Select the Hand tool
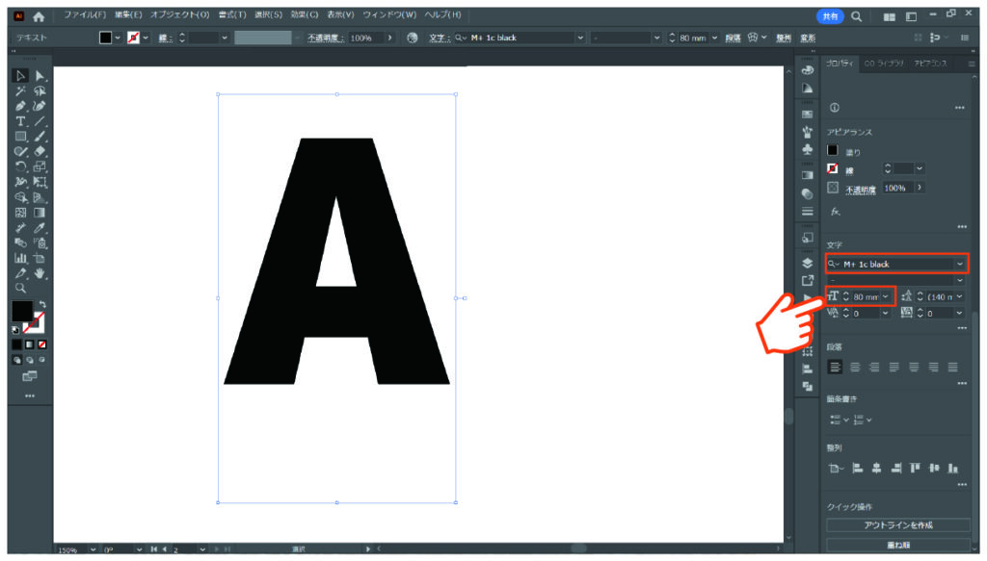 click(40, 273)
